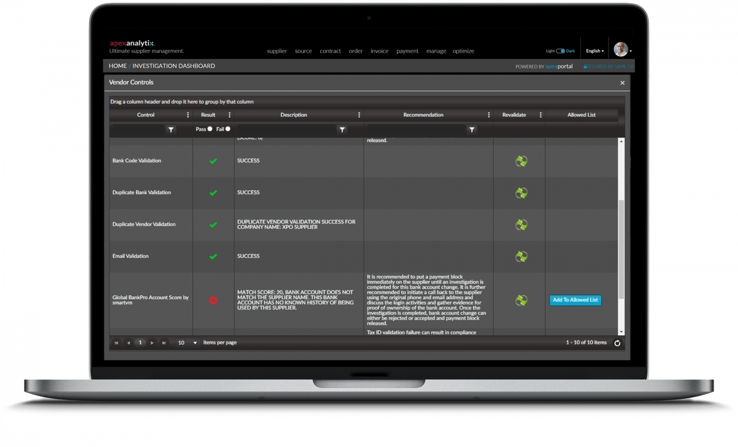Open filter icon for Recommendation column
The image size is (738, 447).
coord(471,130)
